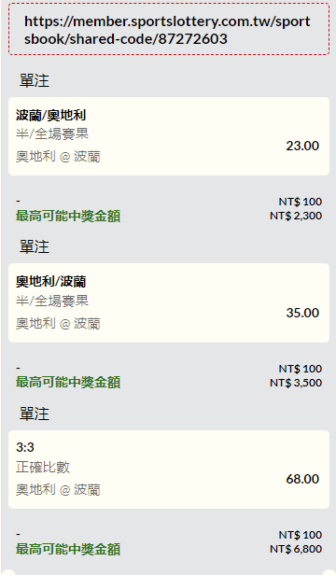
Task: Click the 最高可能中獎金額 label beside NT$ 3,500
Action: [x=68, y=383]
